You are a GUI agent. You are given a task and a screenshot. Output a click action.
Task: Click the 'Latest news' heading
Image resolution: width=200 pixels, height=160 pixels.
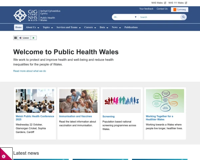[26, 153]
